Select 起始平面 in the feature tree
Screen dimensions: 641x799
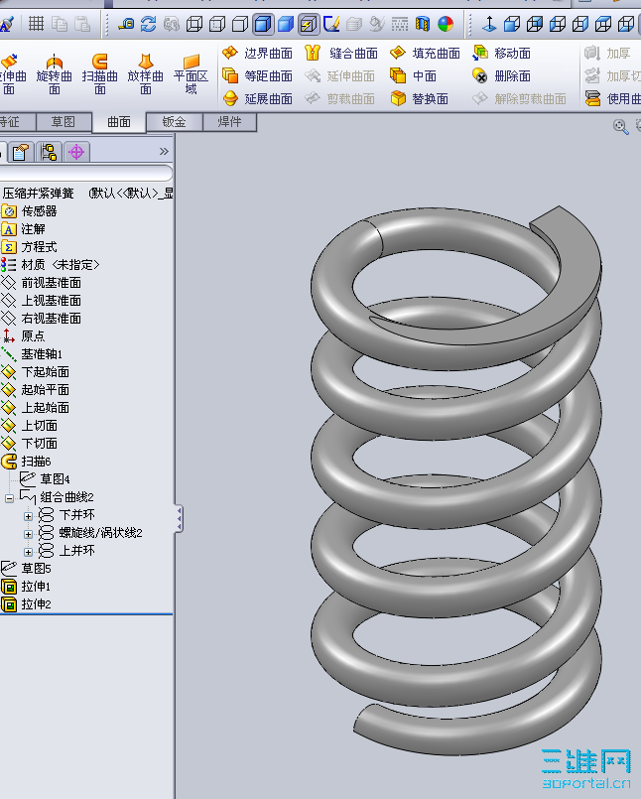tap(35, 390)
